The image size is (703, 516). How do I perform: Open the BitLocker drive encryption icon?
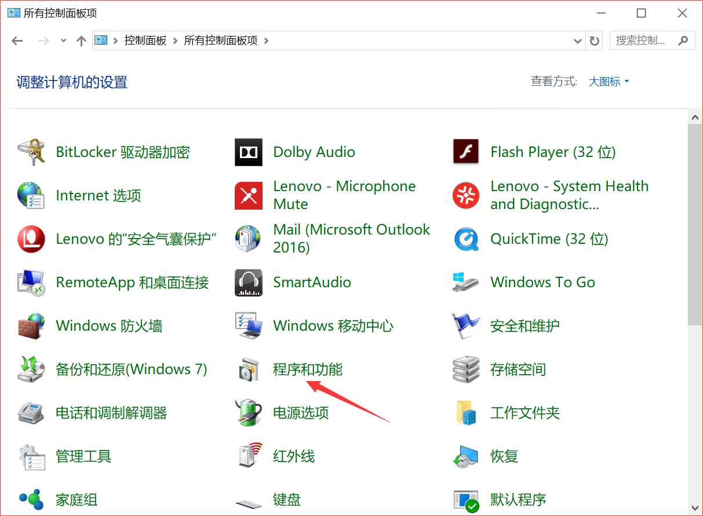[31, 152]
